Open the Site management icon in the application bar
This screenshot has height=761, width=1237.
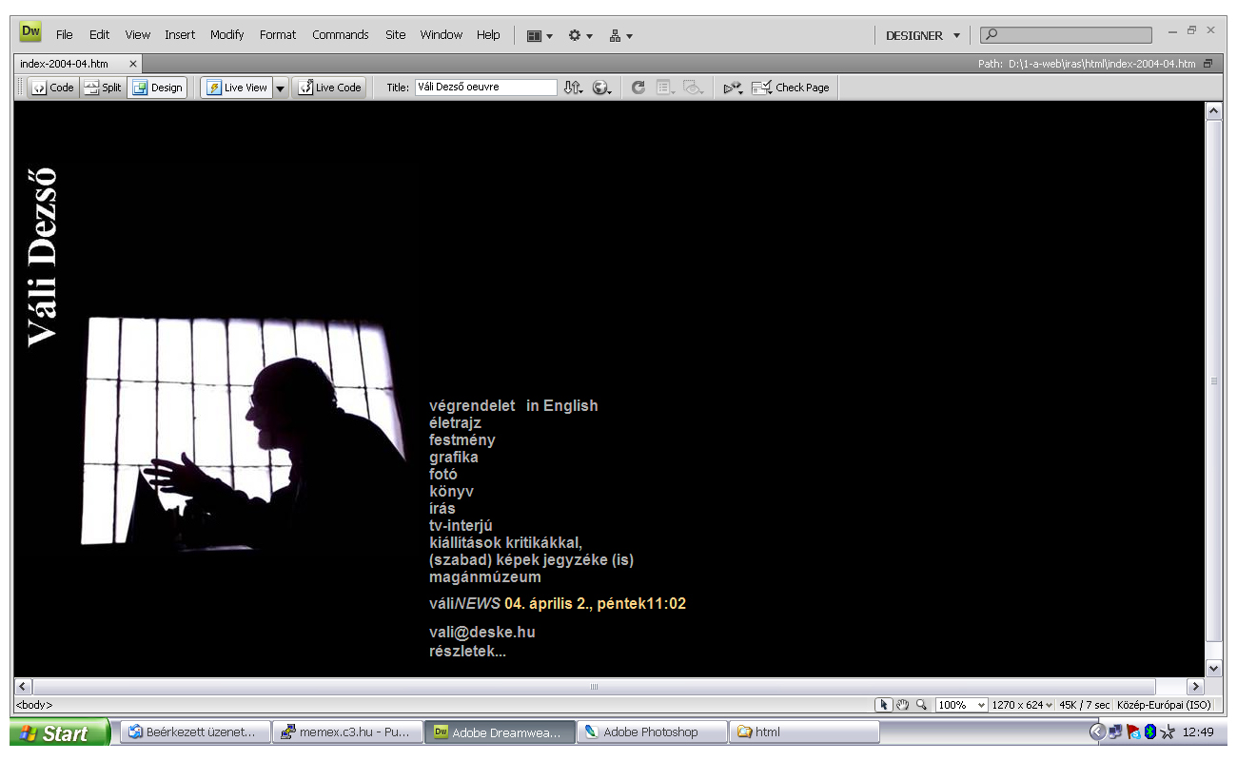(620, 35)
